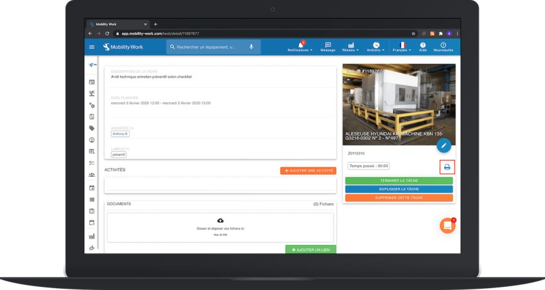545x290 pixels.
Task: Click the magnifier icon in the search bar
Action: (x=172, y=47)
